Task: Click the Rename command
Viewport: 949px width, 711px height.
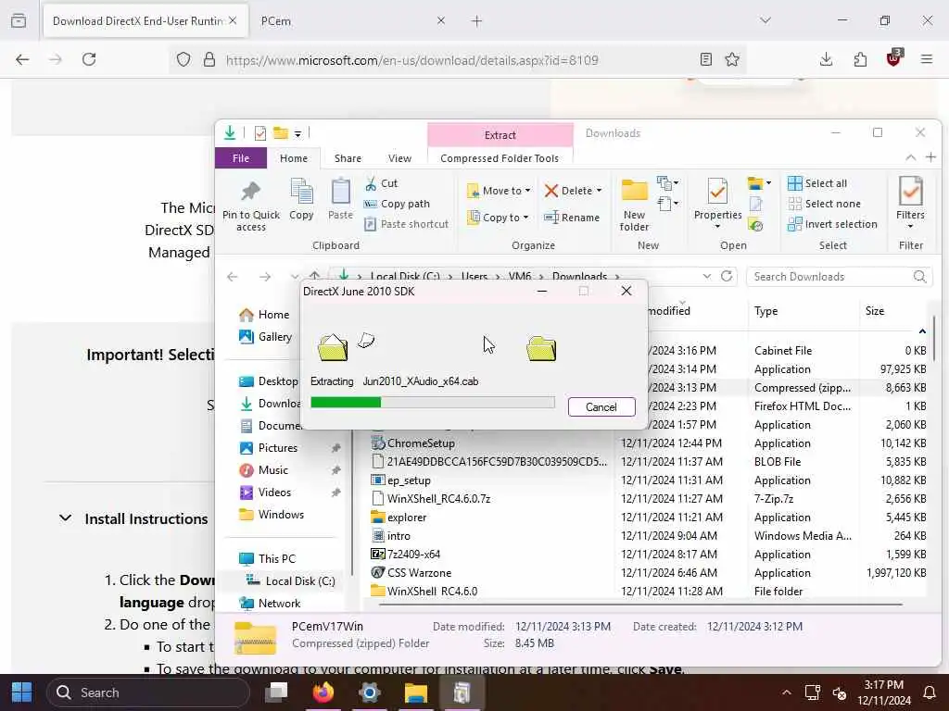Action: click(x=572, y=217)
